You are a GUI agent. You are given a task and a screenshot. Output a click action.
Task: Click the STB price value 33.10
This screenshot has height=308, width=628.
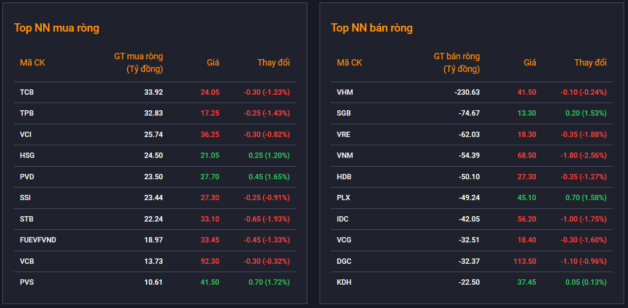click(x=210, y=219)
